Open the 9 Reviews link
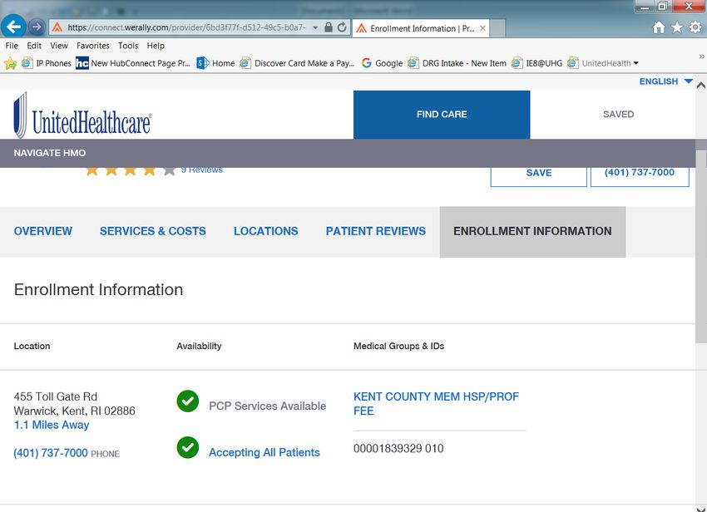Viewport: 707px width, 512px height. [201, 170]
